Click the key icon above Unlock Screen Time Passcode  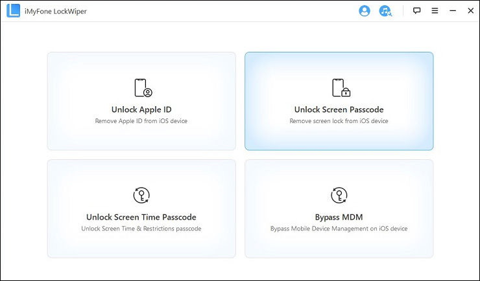[141, 195]
